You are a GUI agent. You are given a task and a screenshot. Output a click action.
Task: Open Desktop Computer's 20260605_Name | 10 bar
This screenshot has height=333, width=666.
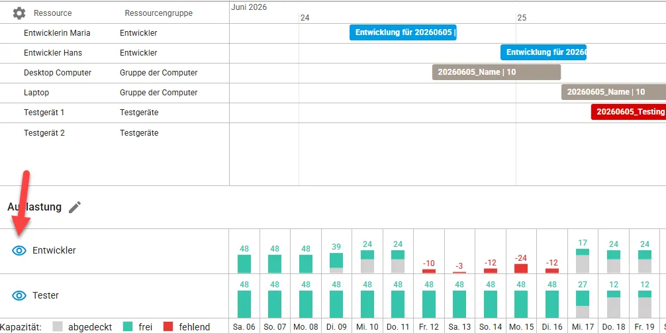coord(497,72)
